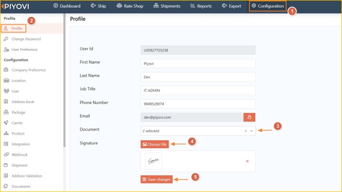Open Change Password page
This screenshot has width=342, height=192.
pos(26,39)
